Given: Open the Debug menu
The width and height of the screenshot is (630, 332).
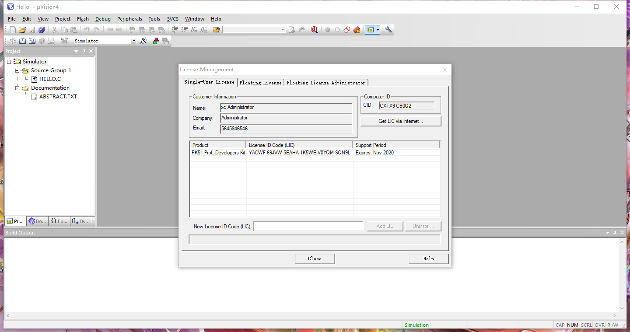Looking at the screenshot, I should (103, 19).
